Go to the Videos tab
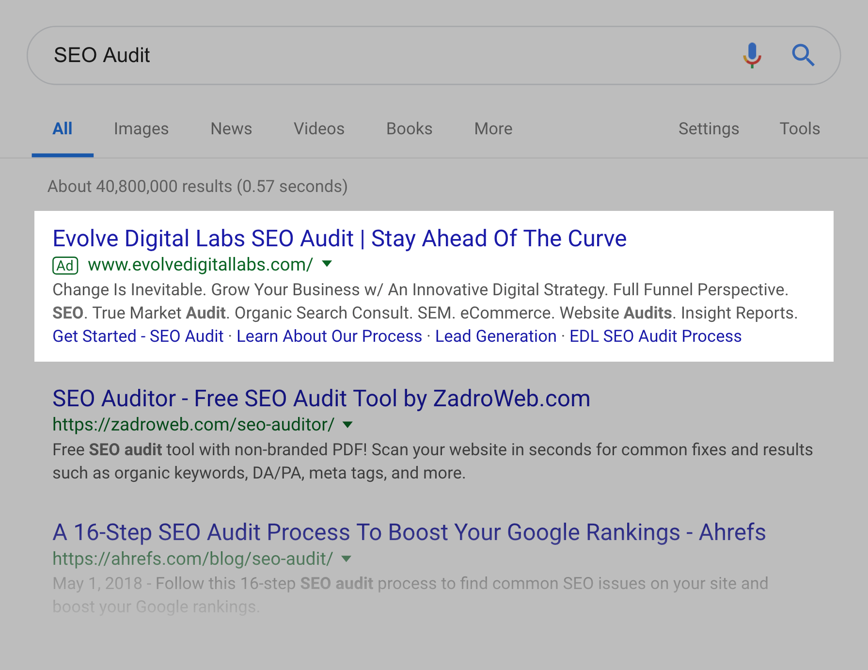Image resolution: width=868 pixels, height=670 pixels. pos(319,129)
